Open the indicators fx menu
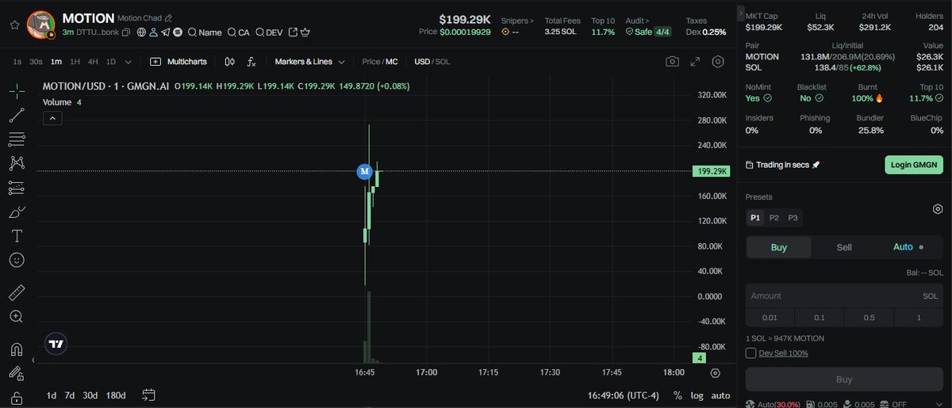The height and width of the screenshot is (408, 952). click(251, 62)
